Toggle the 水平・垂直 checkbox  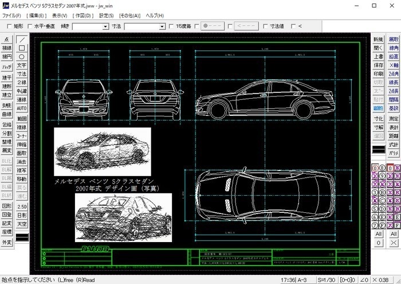tap(30, 26)
